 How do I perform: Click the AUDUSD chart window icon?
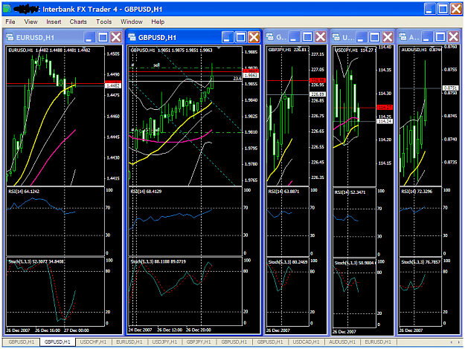tap(403, 36)
